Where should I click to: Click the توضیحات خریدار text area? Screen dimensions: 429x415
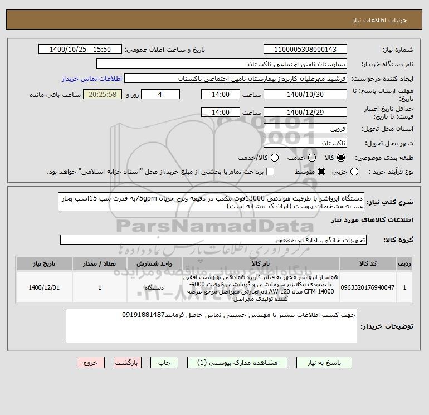pos(211,326)
